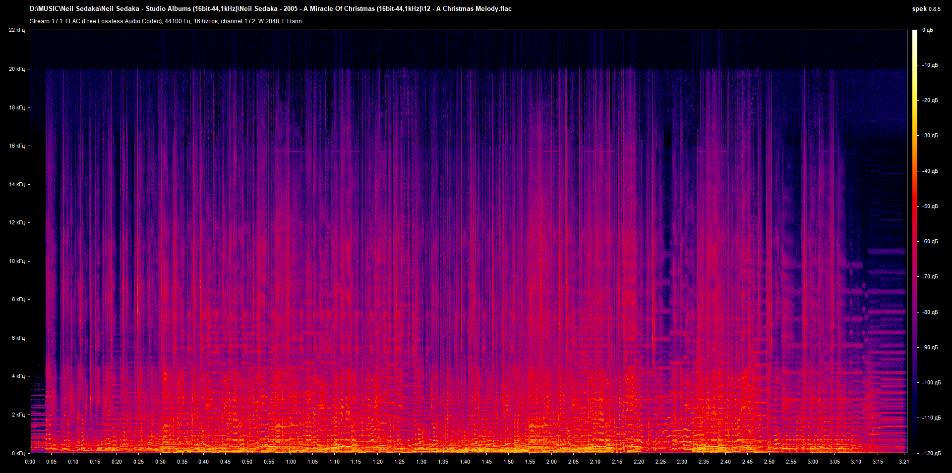Click the 16 кГц frequency axis label
Screen dimensions: 952x473
coord(17,146)
